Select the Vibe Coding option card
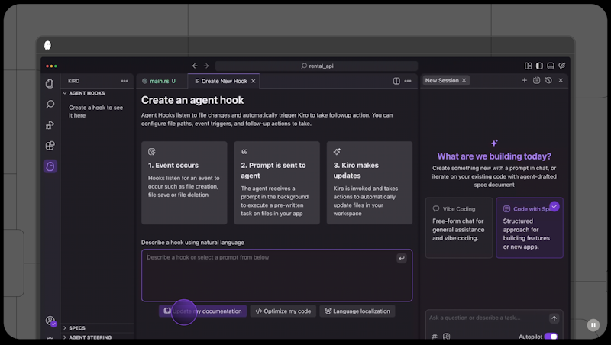The image size is (611, 345). (x=458, y=227)
